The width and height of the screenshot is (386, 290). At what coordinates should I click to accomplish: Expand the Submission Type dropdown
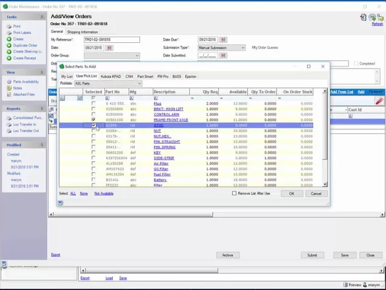[x=242, y=48]
